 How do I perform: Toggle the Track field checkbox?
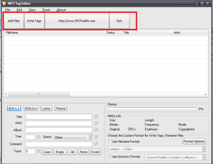coord(39,151)
